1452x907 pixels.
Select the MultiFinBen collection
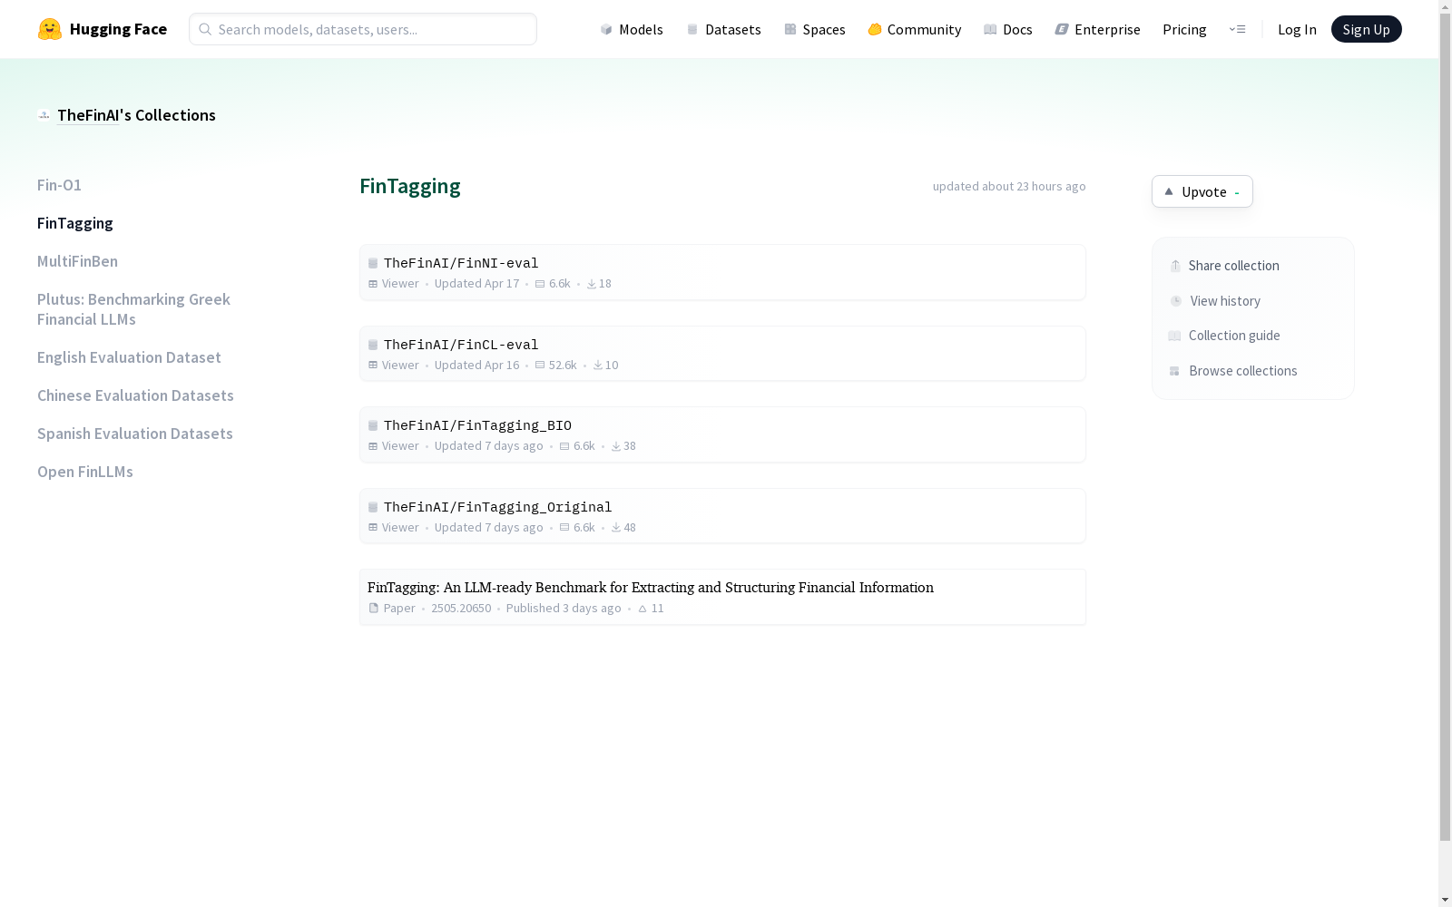tap(77, 261)
